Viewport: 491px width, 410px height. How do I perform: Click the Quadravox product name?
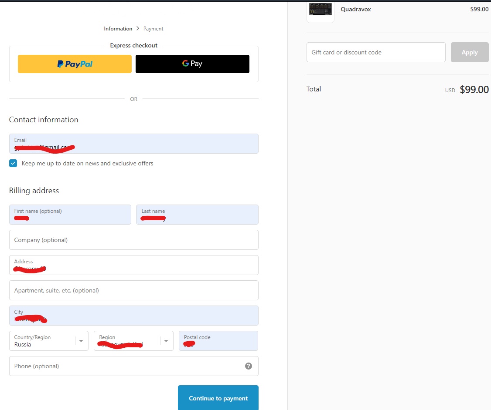(356, 10)
